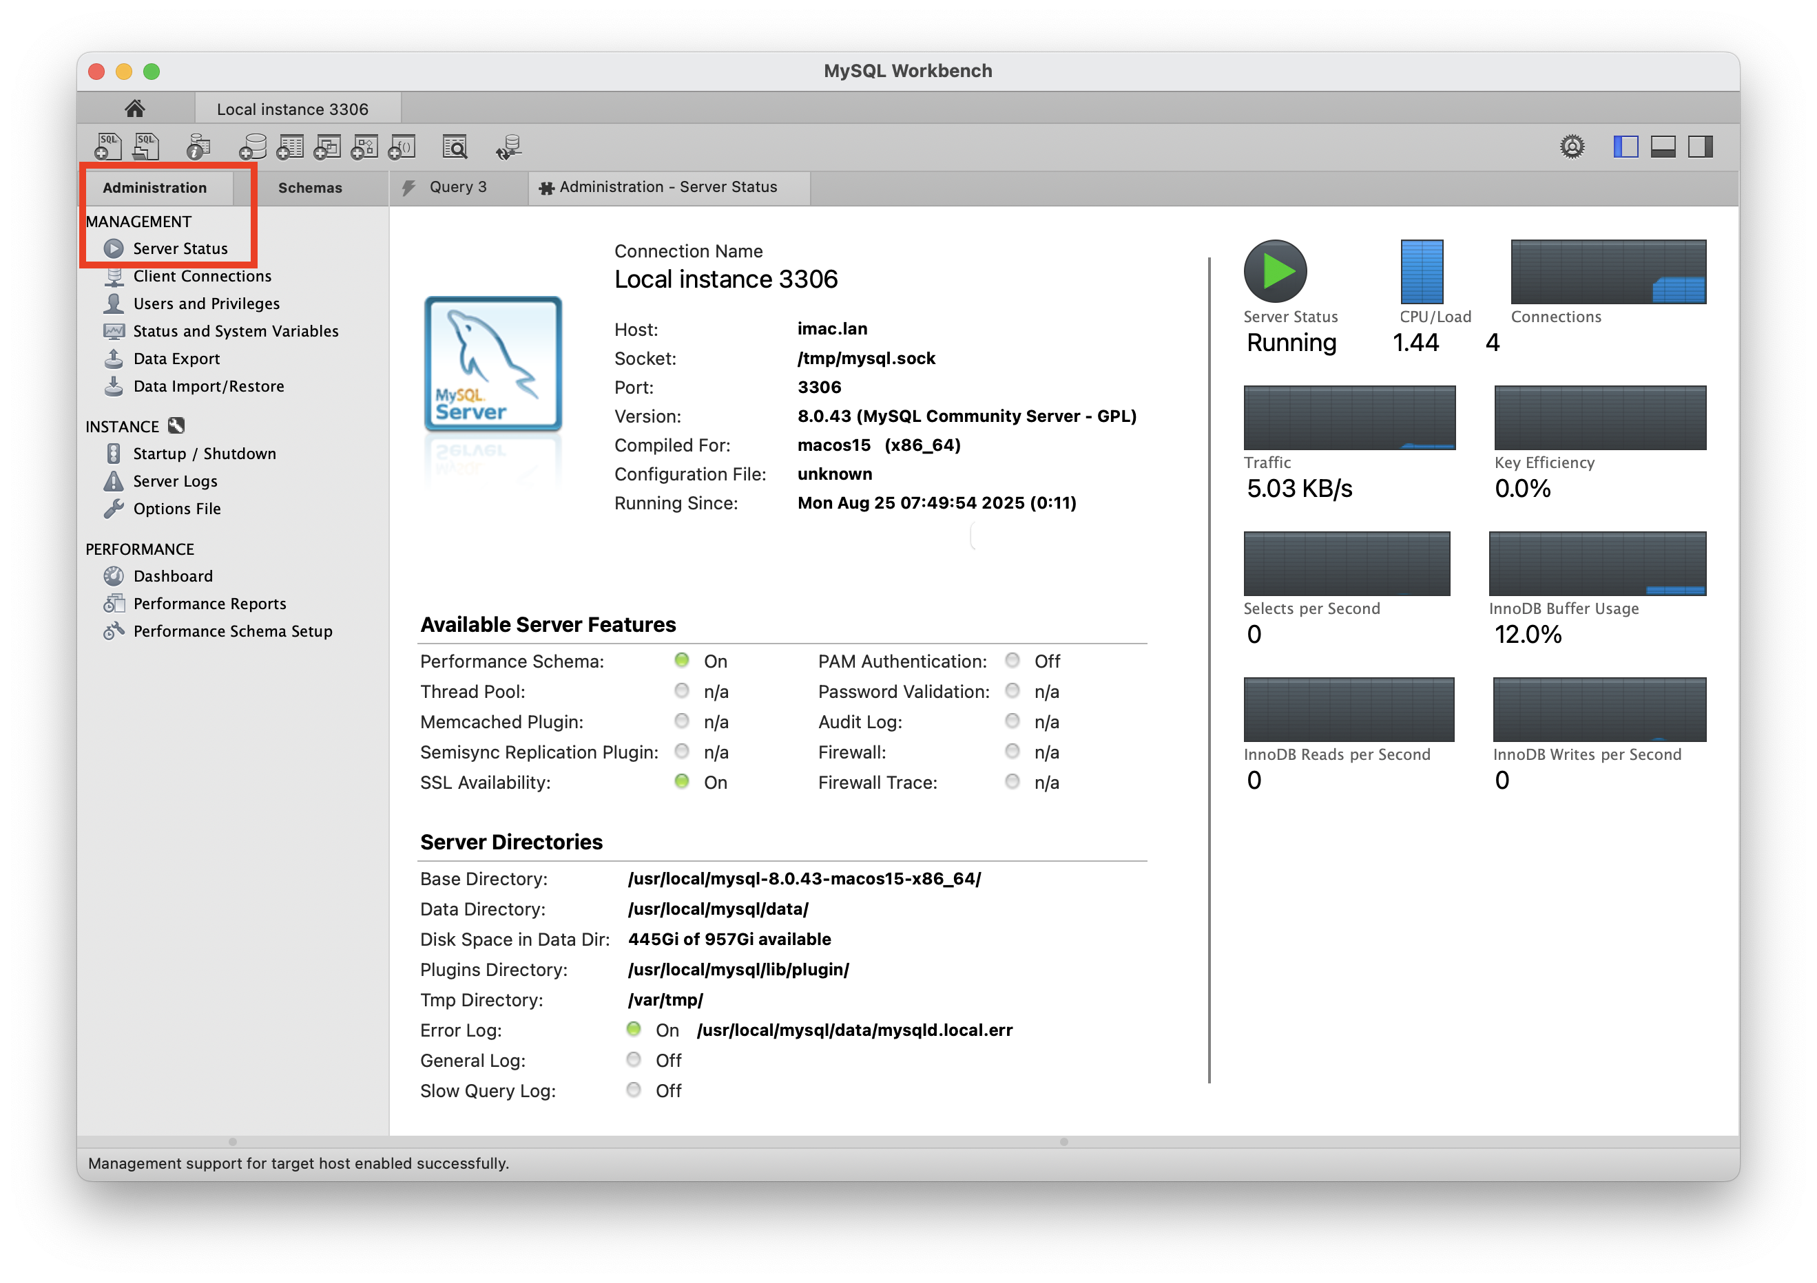Click the Traffic graph
This screenshot has height=1283, width=1817.
(1349, 418)
